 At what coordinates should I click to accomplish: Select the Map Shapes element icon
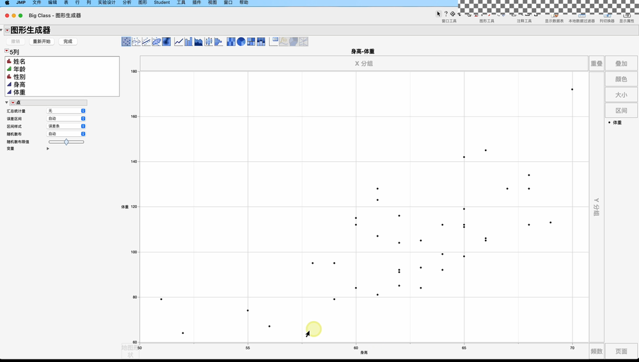[294, 42]
